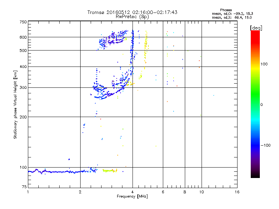Click the '500' y-axis tick label
The image size is (279, 209).
click(x=23, y=51)
